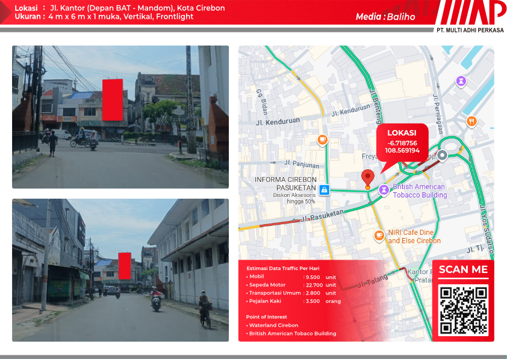This screenshot has height=359, width=507.
Task: Click the 'Diskon Aksesoris hingga 50%' map text
Action: 294,198
